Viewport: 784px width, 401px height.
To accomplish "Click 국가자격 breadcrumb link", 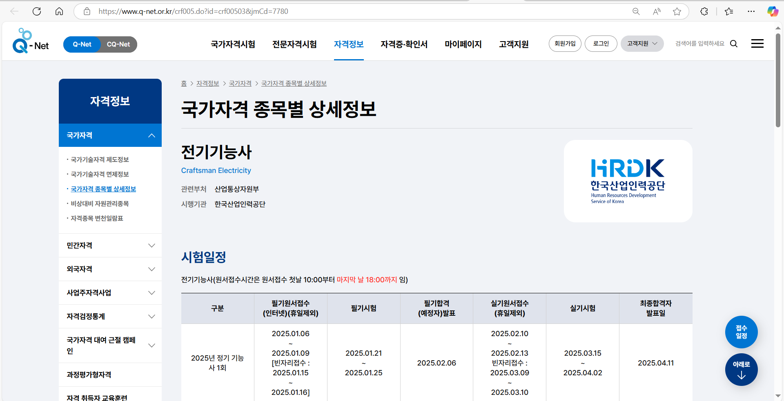I will [x=240, y=83].
